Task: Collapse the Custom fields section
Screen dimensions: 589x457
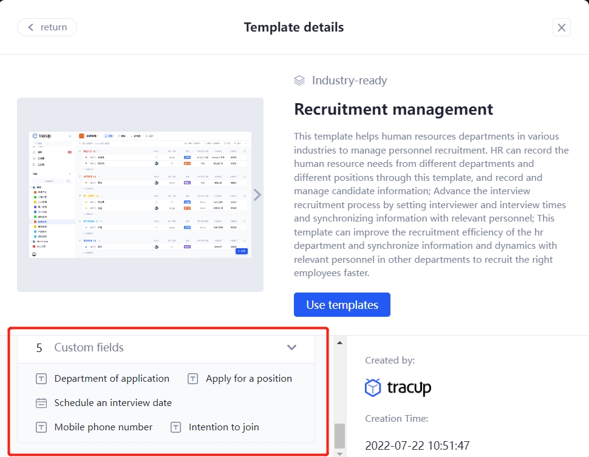Action: (291, 348)
